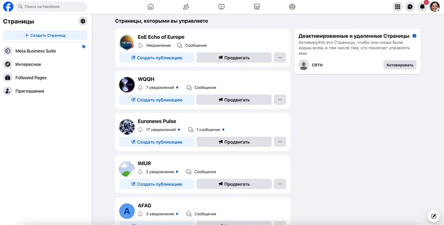Click Активировать for the CRTH page
Screen dimensions: 444x225
(x=400, y=65)
